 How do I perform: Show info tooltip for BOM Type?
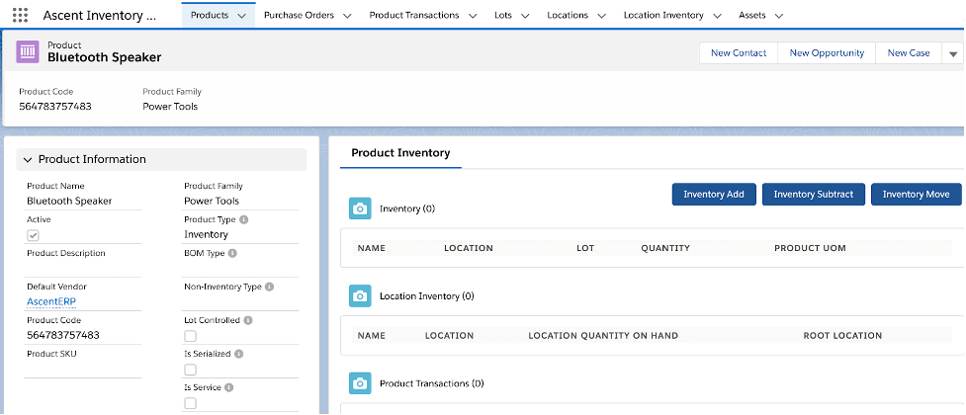point(232,254)
